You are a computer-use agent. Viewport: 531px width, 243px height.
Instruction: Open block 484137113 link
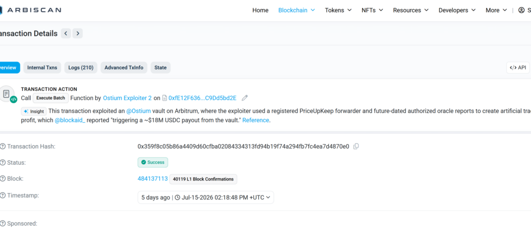click(153, 179)
